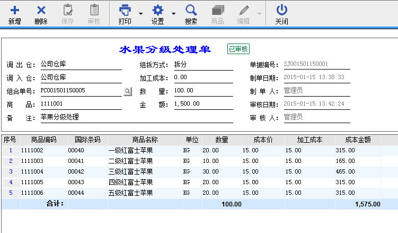
Task: Select 五级红富士苹果 product name
Action: click(x=131, y=193)
